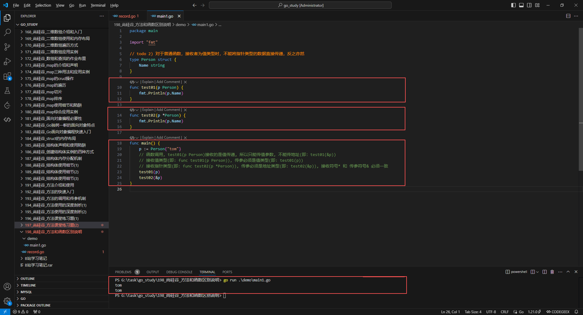Click the editor vertical scrollbar
Viewport: 583px width, 315px height.
581,100
